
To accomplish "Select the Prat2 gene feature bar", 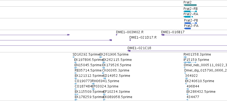I will (x=190, y=5).
